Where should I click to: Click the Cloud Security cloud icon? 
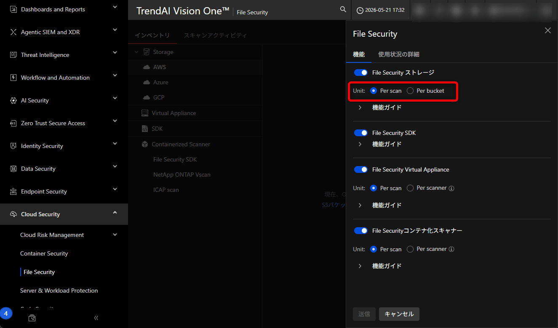[x=13, y=214]
